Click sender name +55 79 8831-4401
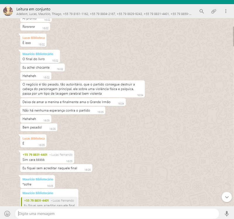The width and height of the screenshot is (234, 219). click(35, 155)
